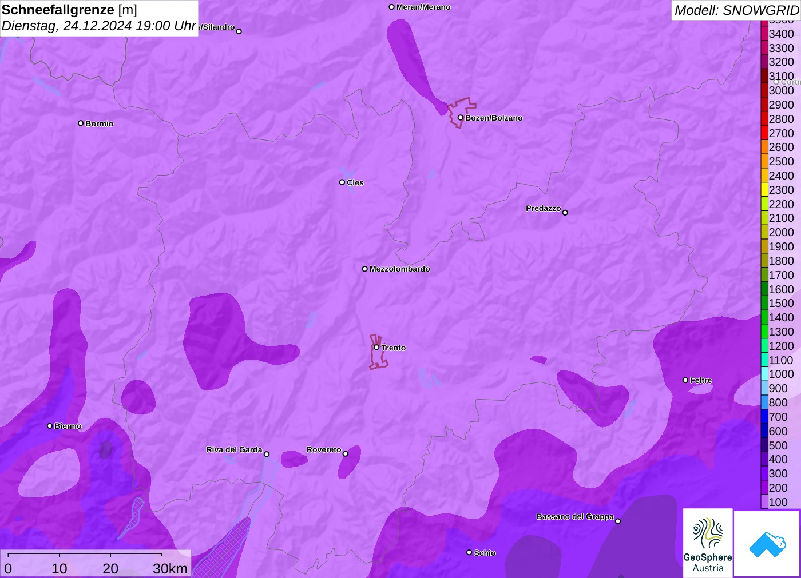Click the date "Dienstag, 24.12.2024 19:00 Uhr"
Screen dimensions: 801x578
(99, 26)
